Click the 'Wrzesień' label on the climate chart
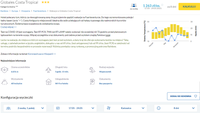Viewport: 200px width, 113px height. [176, 45]
